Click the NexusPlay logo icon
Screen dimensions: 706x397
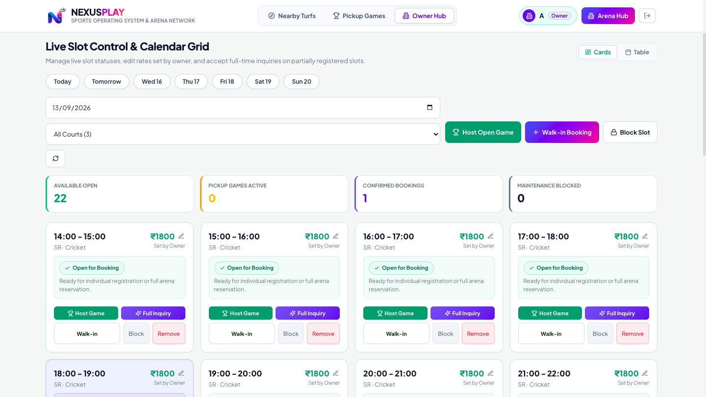point(56,16)
